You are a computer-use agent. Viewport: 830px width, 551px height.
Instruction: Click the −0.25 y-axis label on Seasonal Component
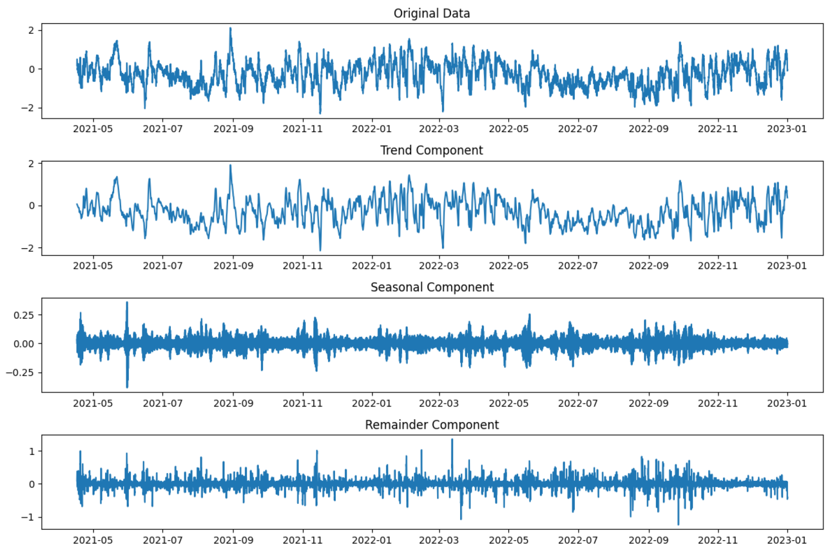tap(20, 373)
